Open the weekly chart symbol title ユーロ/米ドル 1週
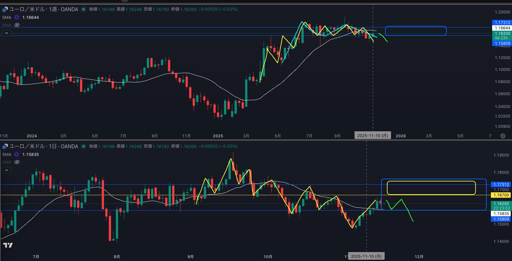512x261 pixels. [44, 9]
